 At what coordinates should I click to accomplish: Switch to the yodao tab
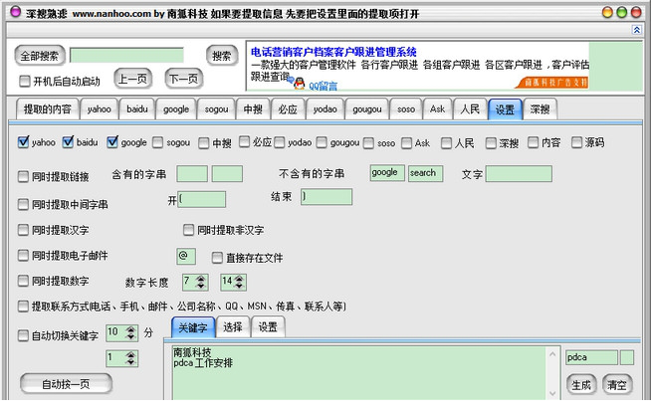tap(325, 109)
